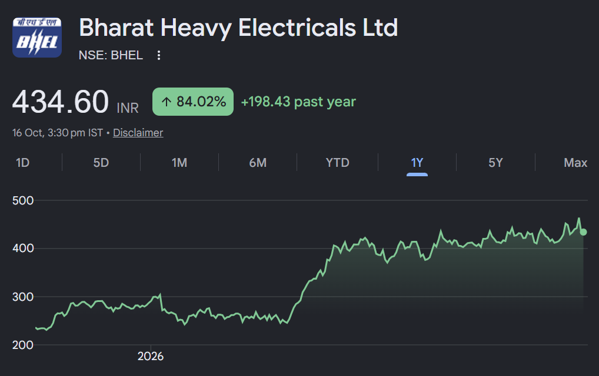Click the NSE: BHEL ticker text
Viewport: 599px width, 376px height.
[x=111, y=55]
